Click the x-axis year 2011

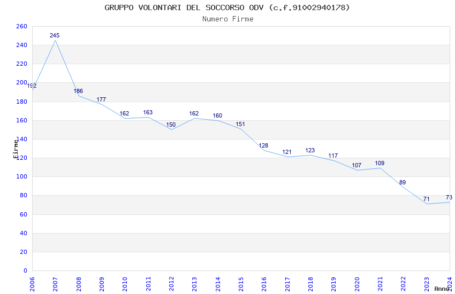coord(148,284)
